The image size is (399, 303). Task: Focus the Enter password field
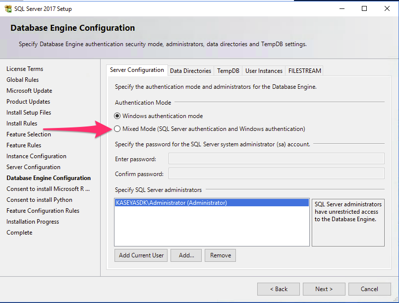coord(277,159)
